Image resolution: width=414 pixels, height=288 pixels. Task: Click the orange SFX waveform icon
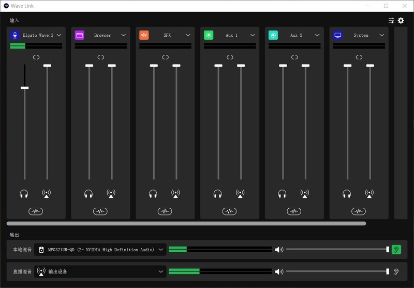click(x=144, y=35)
